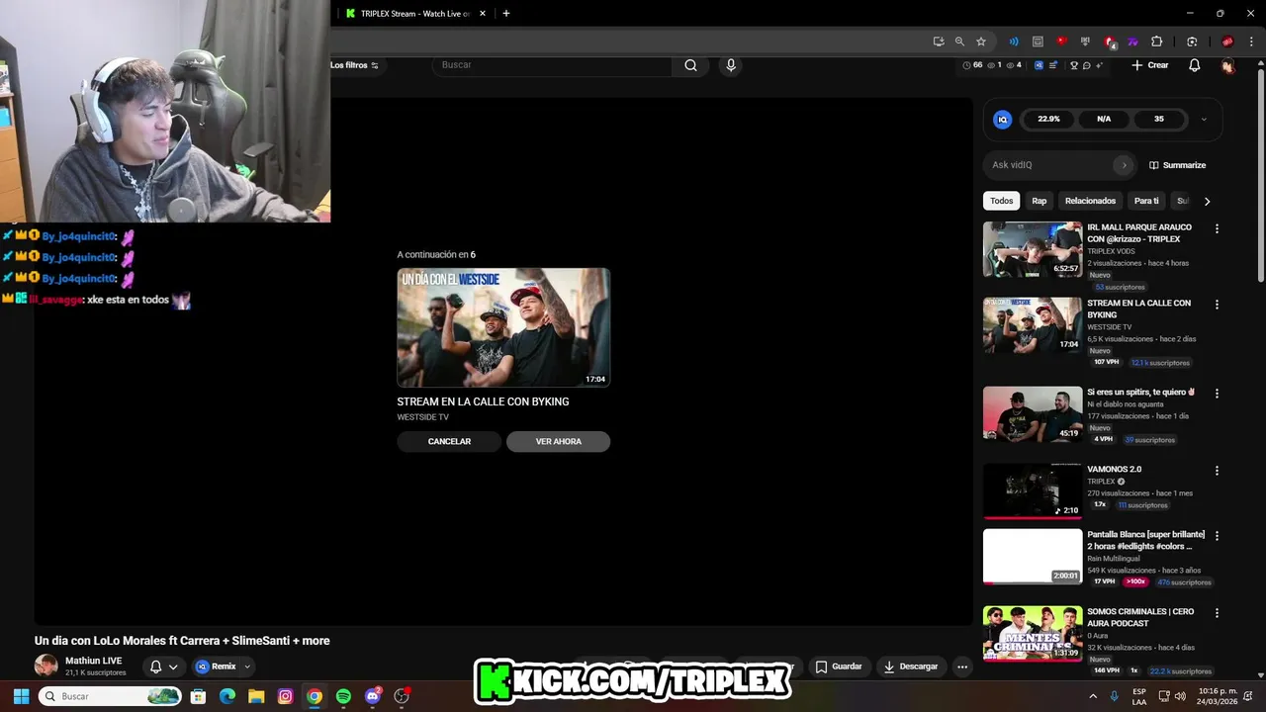Select the Rap filter chip
Viewport: 1266px width, 712px height.
point(1040,201)
